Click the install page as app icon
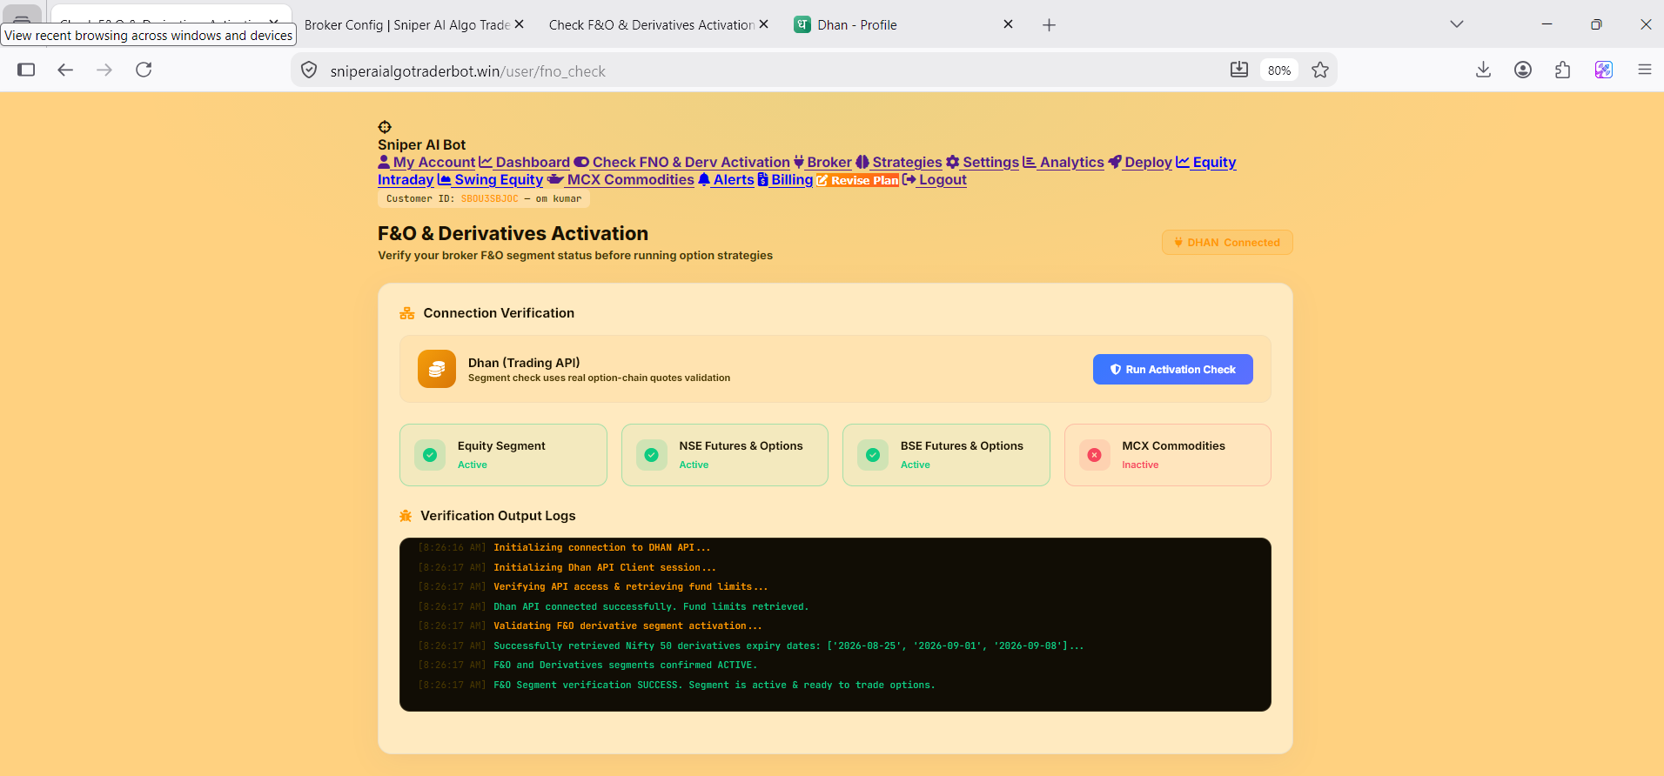Screen dimensions: 1664x776 [x=1239, y=70]
